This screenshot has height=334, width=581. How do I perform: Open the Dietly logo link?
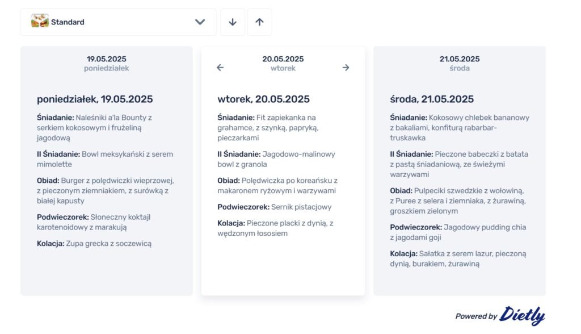click(x=522, y=316)
